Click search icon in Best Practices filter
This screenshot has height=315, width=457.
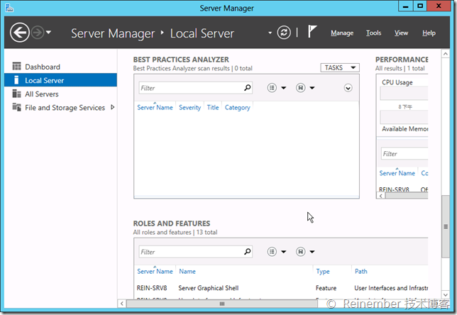point(247,88)
